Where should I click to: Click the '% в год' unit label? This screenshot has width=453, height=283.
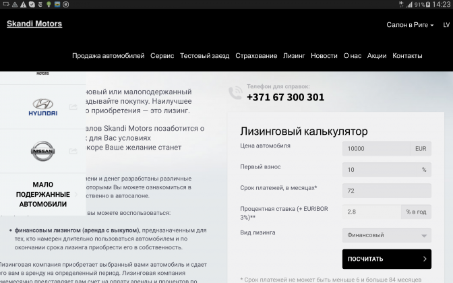tap(417, 212)
